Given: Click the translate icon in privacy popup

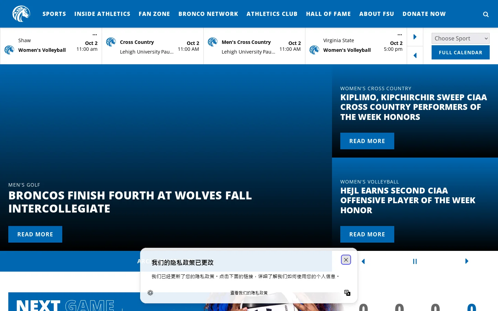Looking at the screenshot, I should click(348, 293).
